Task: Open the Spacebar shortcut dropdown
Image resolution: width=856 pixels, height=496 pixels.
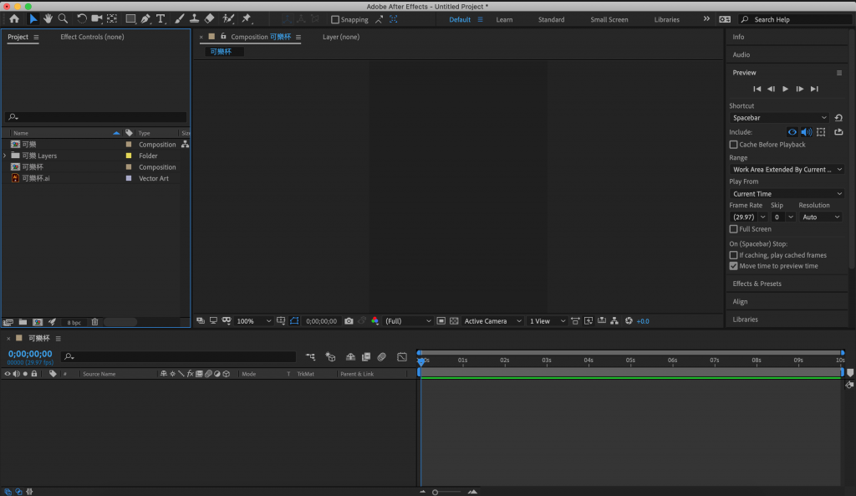Action: [779, 118]
